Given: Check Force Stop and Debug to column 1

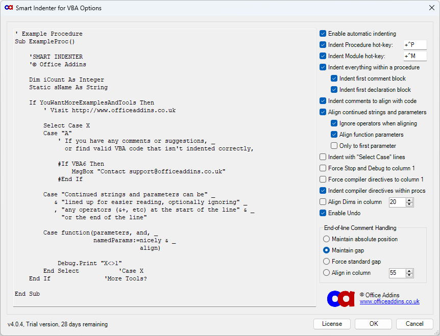Looking at the screenshot, I should pos(323,168).
